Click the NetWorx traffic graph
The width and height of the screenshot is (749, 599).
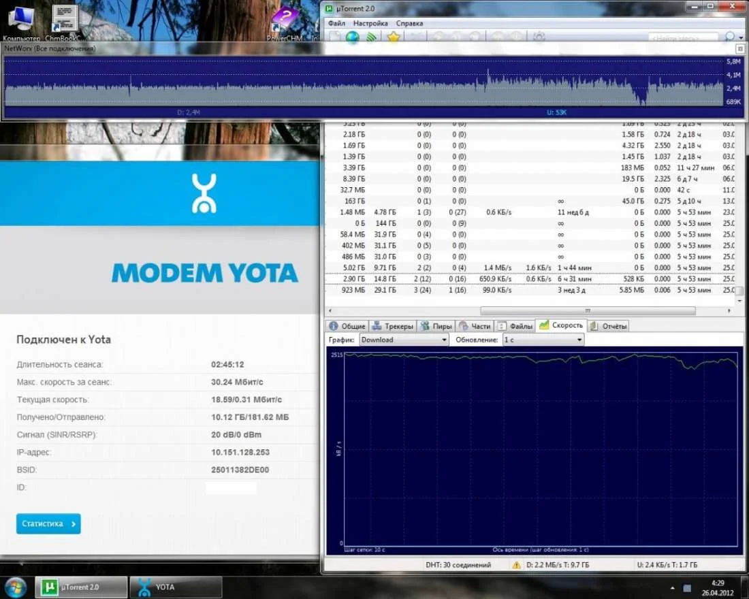pos(364,81)
